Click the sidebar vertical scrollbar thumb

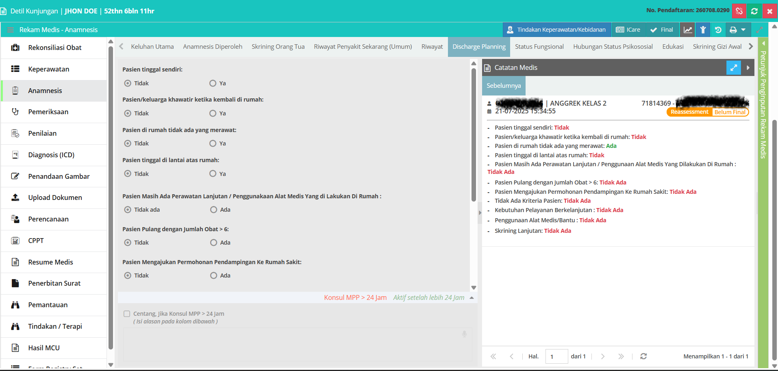pyautogui.click(x=111, y=198)
